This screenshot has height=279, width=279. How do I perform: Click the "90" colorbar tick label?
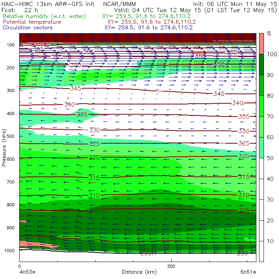click(x=270, y=75)
